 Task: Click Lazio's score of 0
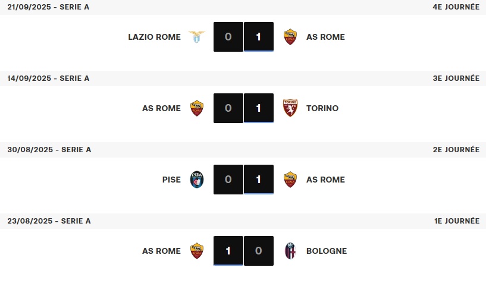tap(228, 37)
